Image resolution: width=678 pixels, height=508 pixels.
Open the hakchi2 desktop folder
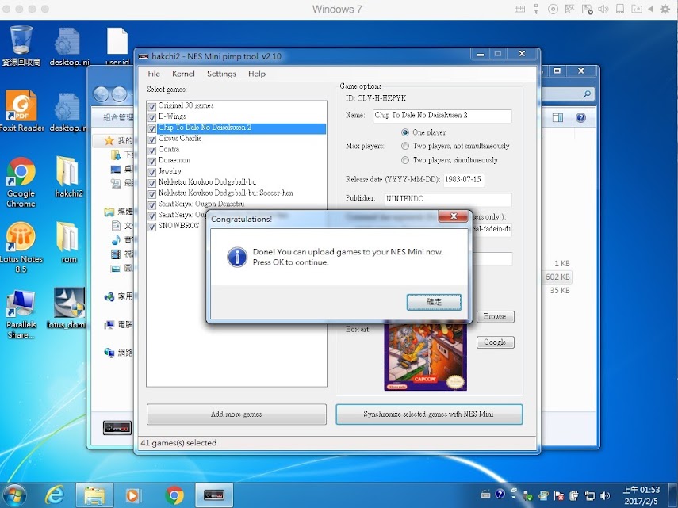pyautogui.click(x=68, y=177)
